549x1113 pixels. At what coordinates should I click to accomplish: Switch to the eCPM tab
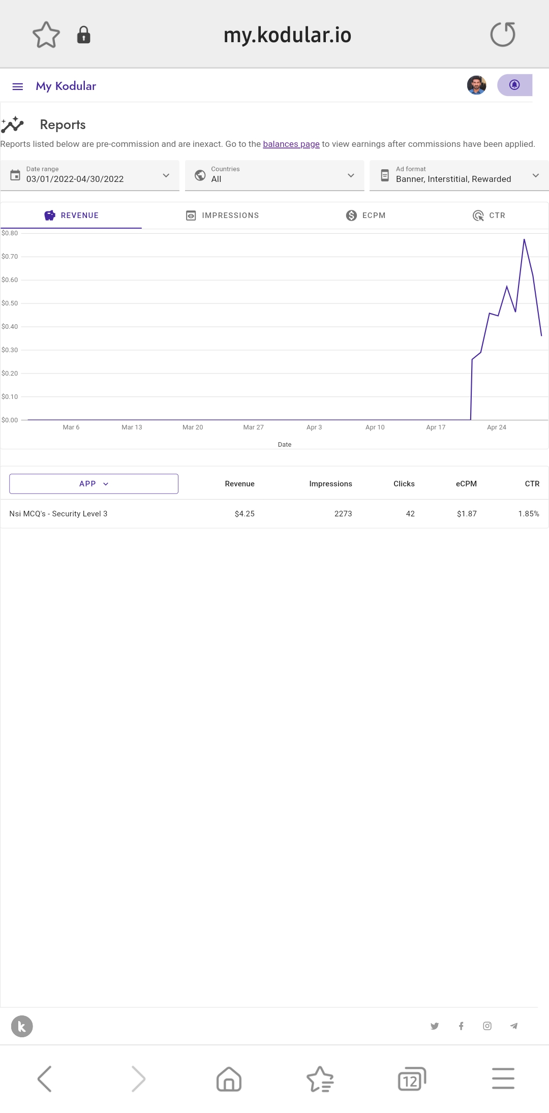[x=366, y=215]
